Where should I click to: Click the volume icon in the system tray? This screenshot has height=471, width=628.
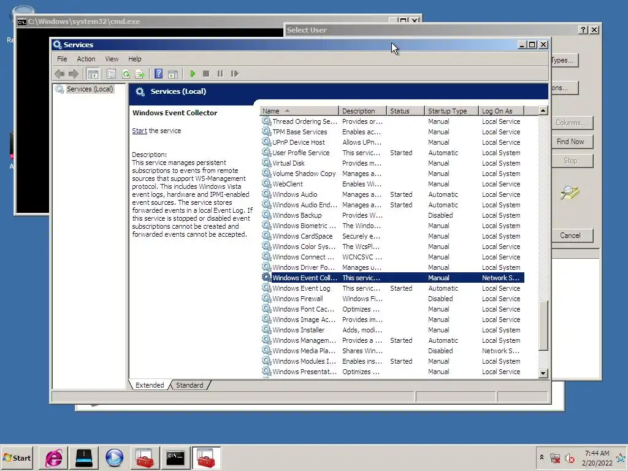pos(569,458)
